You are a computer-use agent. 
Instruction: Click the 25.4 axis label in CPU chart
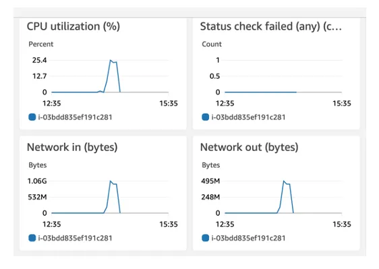39,60
